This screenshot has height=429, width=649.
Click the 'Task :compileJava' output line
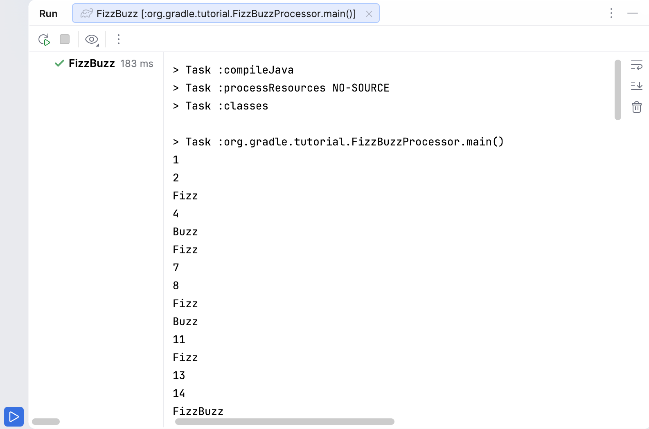coord(233,70)
